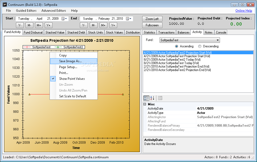Click the Fullscreen button

coord(152,25)
